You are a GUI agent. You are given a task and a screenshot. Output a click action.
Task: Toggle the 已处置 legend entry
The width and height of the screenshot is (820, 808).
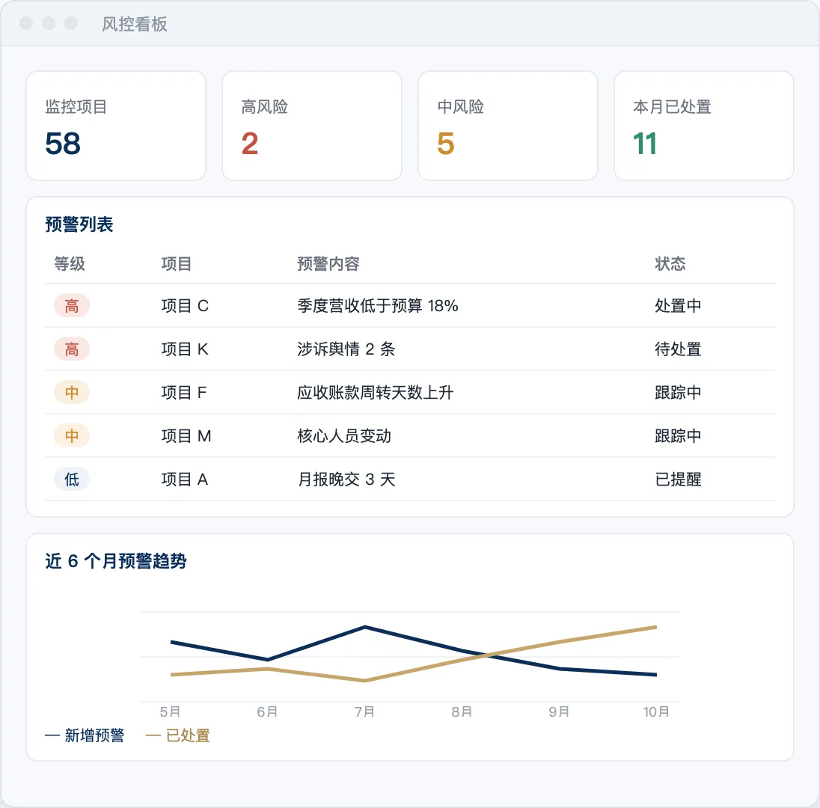tap(178, 735)
